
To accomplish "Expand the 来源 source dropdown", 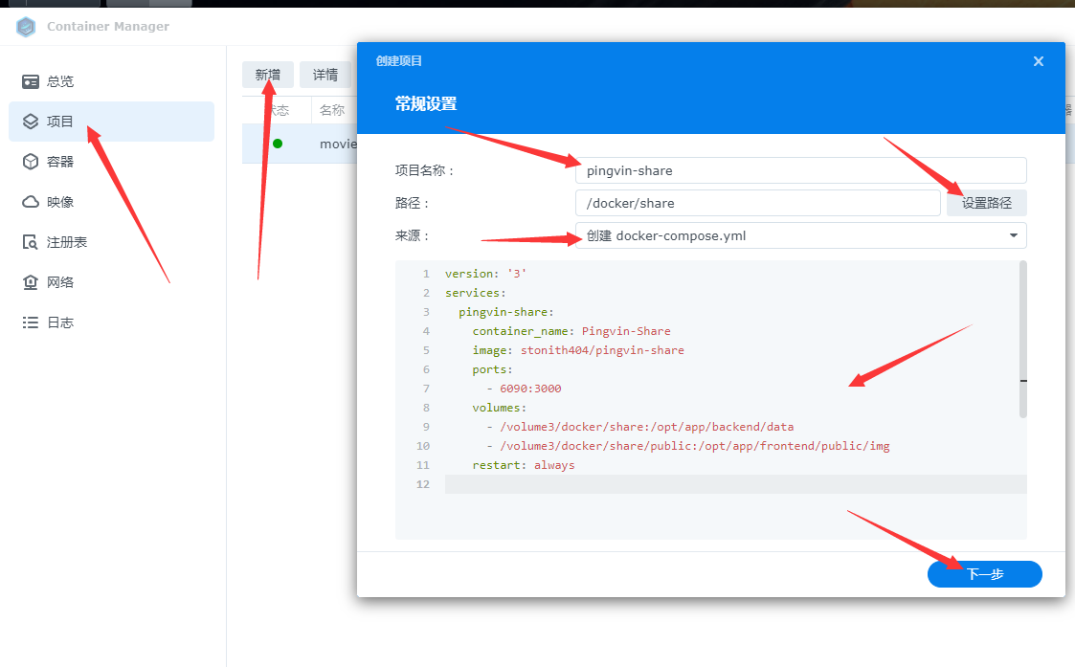I will click(x=799, y=235).
